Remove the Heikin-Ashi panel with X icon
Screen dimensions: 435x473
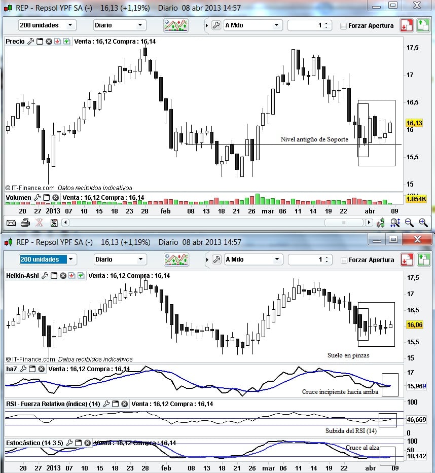tap(63, 275)
